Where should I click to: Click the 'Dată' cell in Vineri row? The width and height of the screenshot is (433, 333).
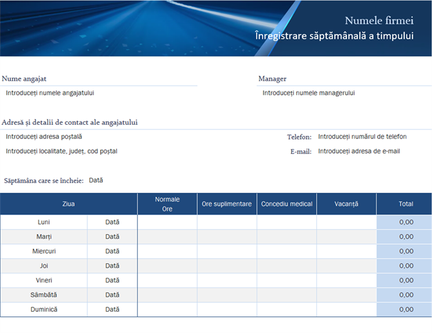112,280
